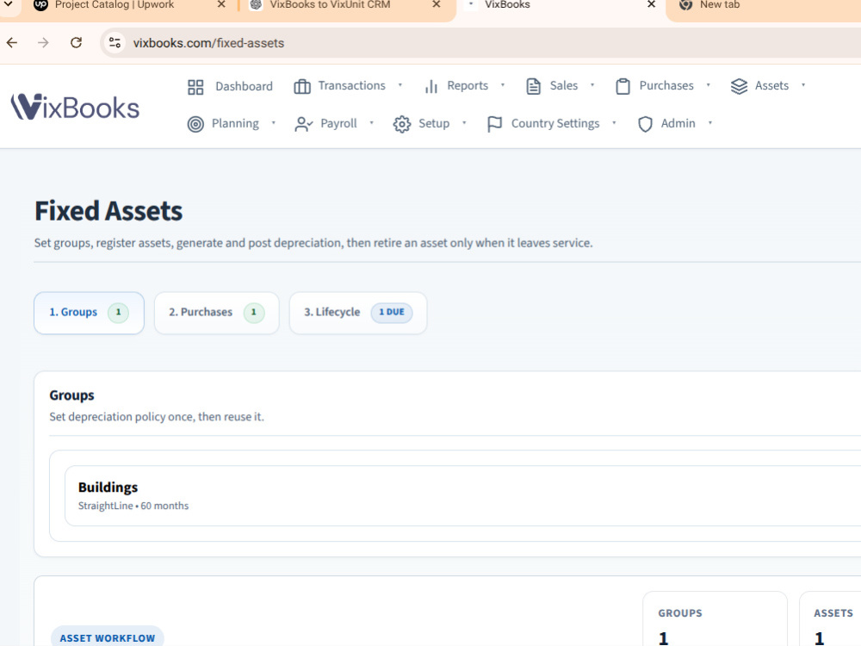The height and width of the screenshot is (646, 861).
Task: Click the 1 DUE badge on Lifecycle
Action: coord(392,312)
